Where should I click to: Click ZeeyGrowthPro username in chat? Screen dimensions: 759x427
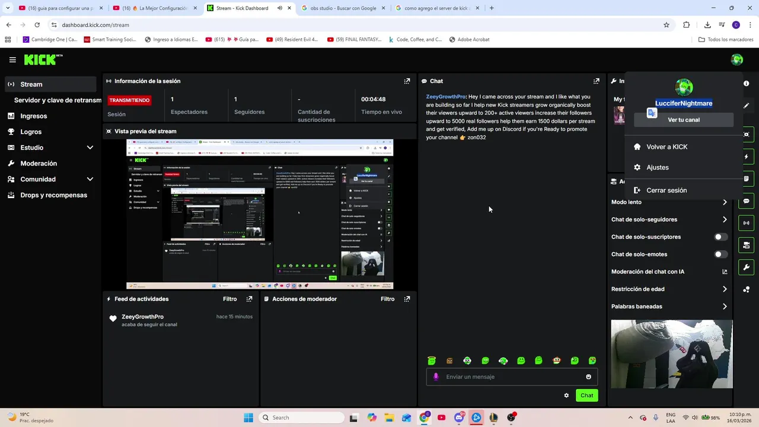pos(445,97)
